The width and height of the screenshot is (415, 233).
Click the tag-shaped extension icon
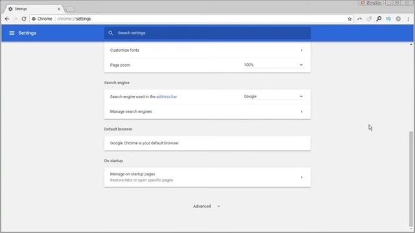point(369,19)
